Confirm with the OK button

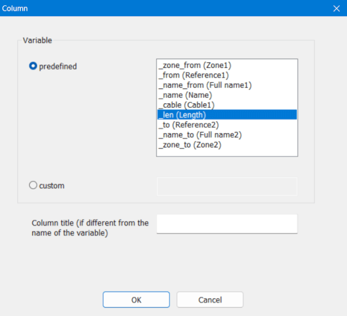coord(136,300)
